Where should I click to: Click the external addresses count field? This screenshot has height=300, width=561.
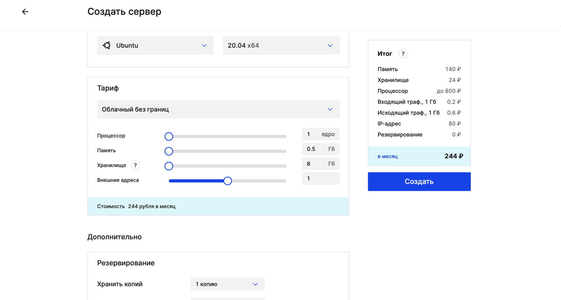320,179
